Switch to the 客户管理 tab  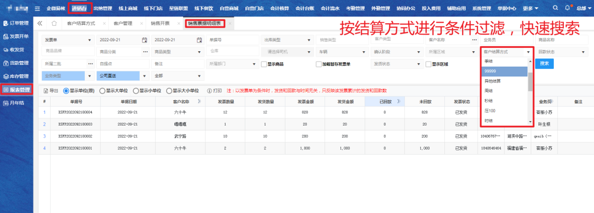(123, 24)
